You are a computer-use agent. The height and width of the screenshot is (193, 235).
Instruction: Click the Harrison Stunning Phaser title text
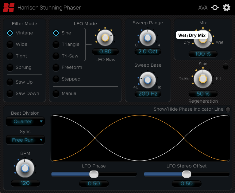(49, 8)
